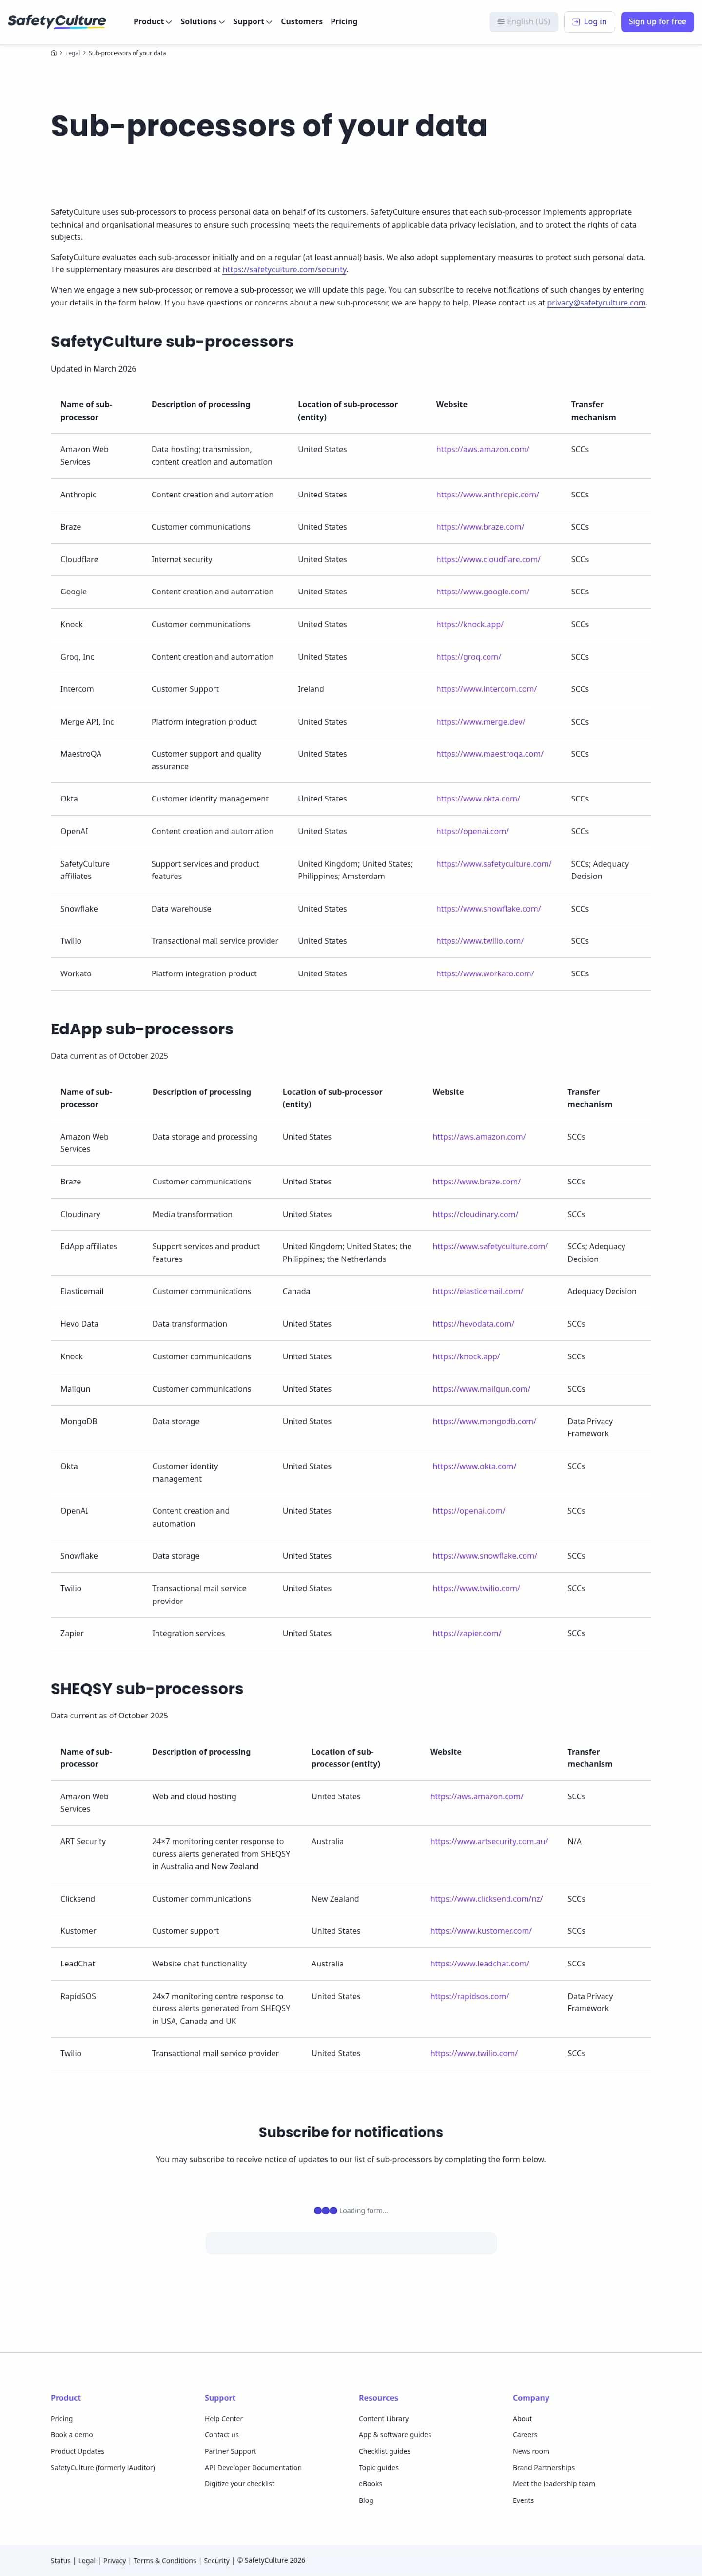This screenshot has height=2576, width=702.
Task: Open the safetyculture.com/security link
Action: pos(284,270)
